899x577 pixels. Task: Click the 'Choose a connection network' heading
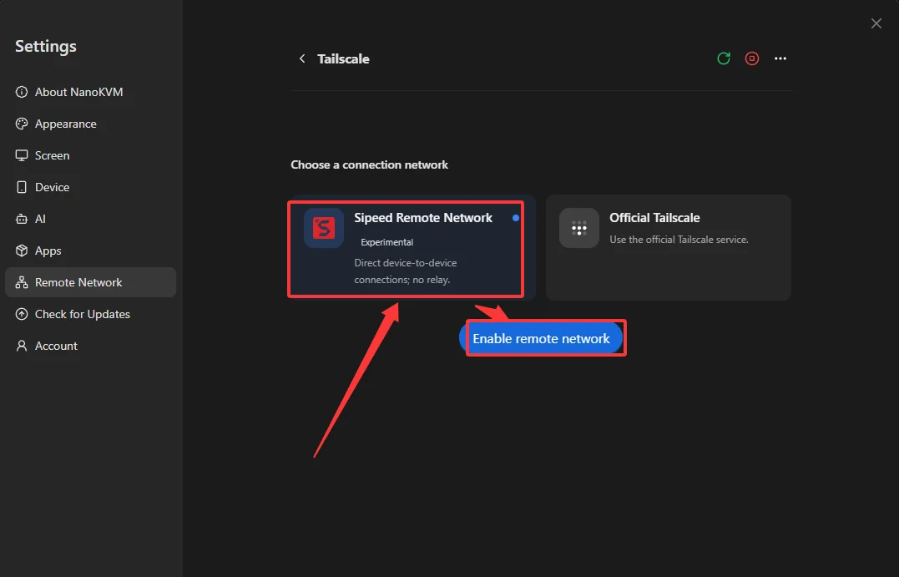tap(369, 164)
